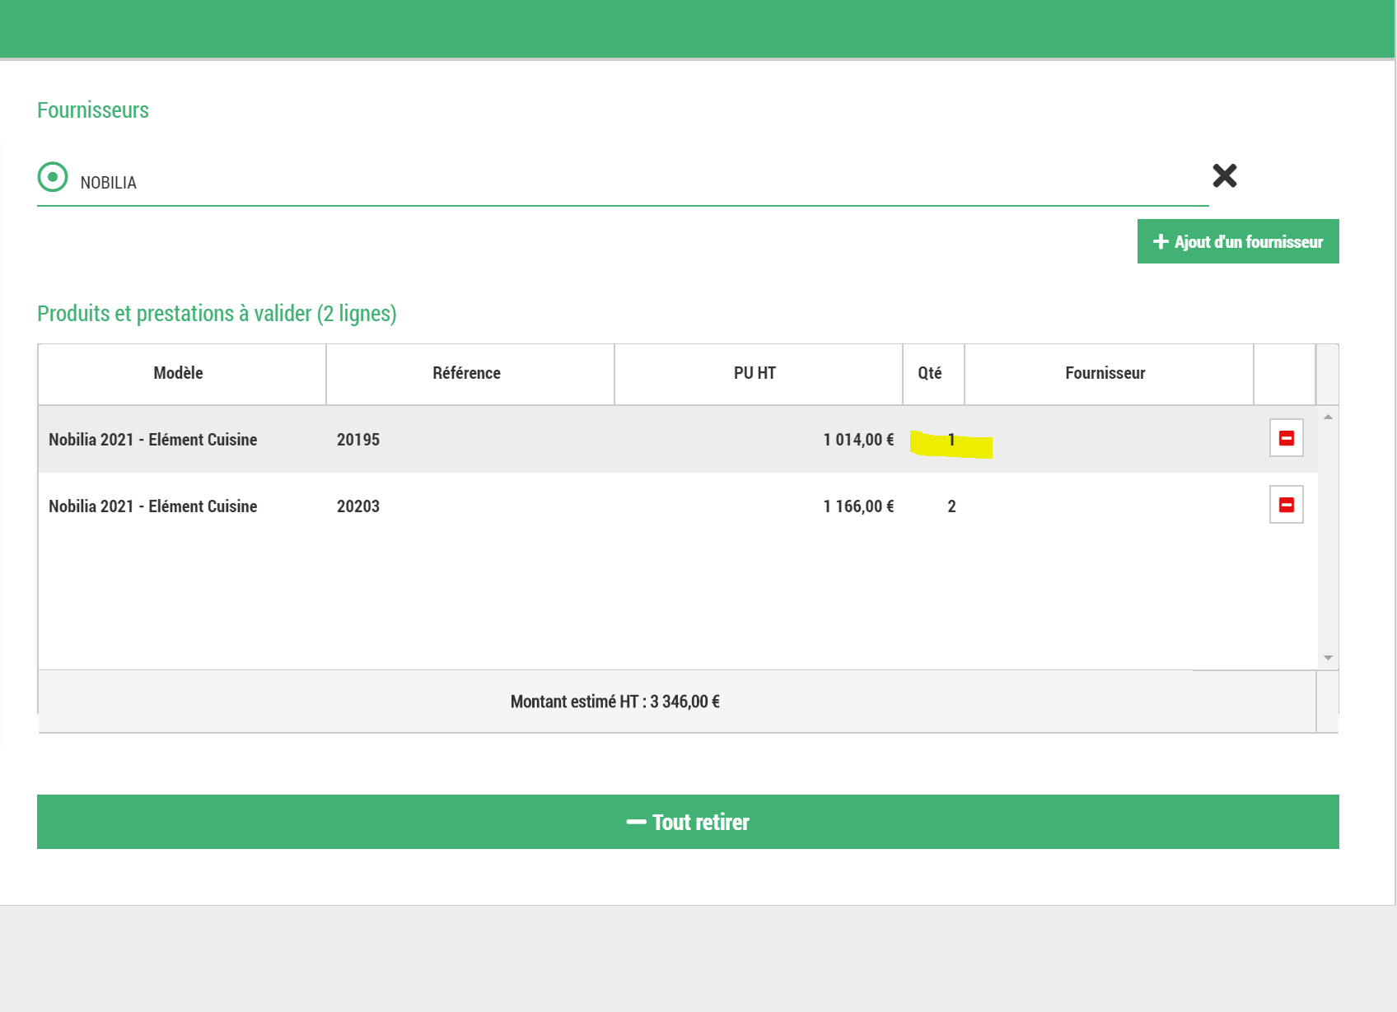The height and width of the screenshot is (1012, 1397).
Task: Click the 1 166,00 € unit price cell
Action: tap(857, 506)
